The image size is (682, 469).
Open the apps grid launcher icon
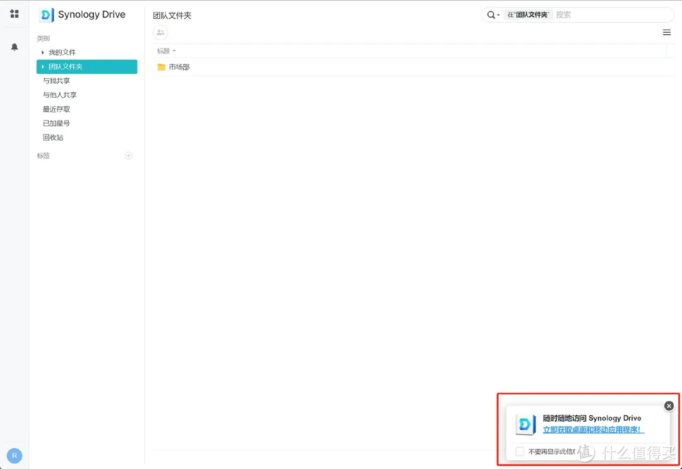(x=15, y=14)
